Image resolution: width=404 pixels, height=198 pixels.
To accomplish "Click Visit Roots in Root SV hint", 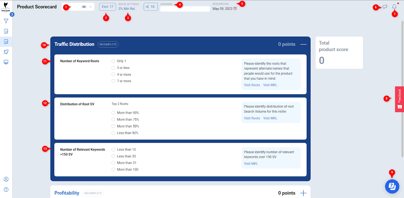I will click(252, 118).
